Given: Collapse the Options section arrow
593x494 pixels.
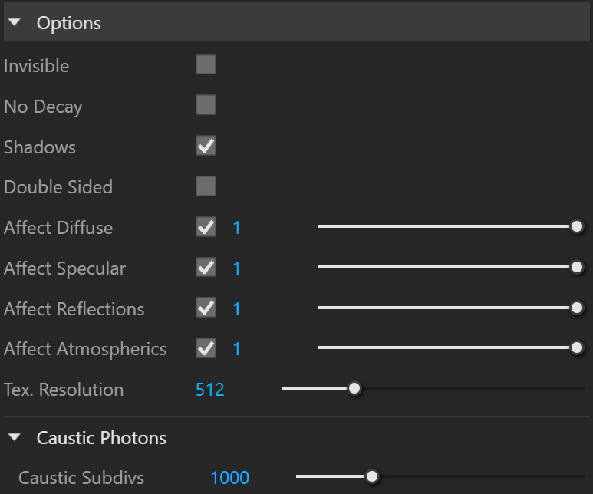Looking at the screenshot, I should coord(15,22).
